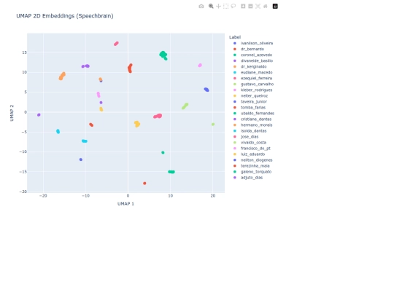Screen dimensions: 394x295
Task: Click the pink cluster at the top of the plot
Action: 116,44
